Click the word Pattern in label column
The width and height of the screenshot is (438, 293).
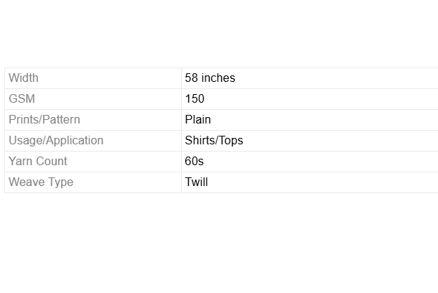60,119
